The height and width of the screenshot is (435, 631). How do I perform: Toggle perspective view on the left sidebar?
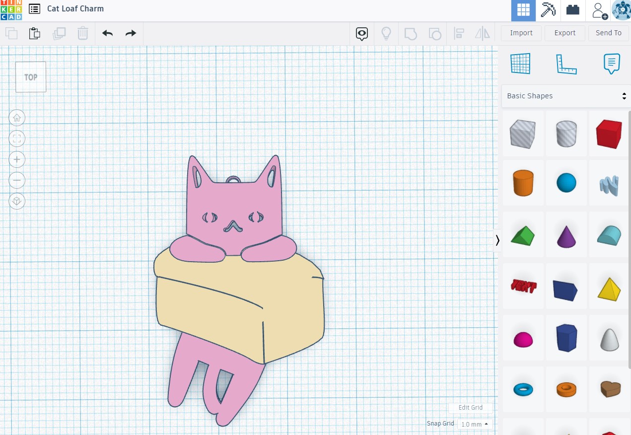(x=17, y=201)
